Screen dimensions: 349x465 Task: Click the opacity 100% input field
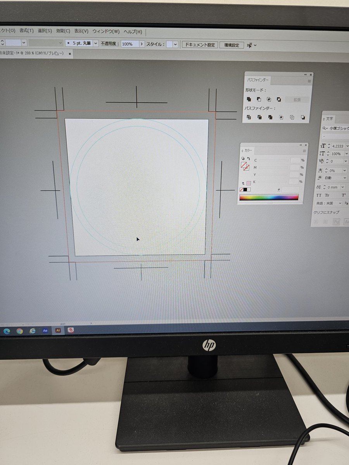point(130,44)
